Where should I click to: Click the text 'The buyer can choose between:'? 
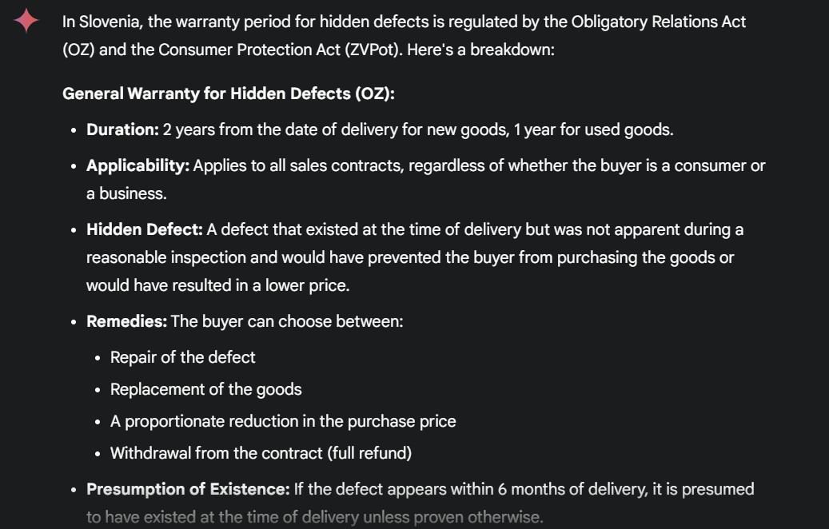[287, 321]
